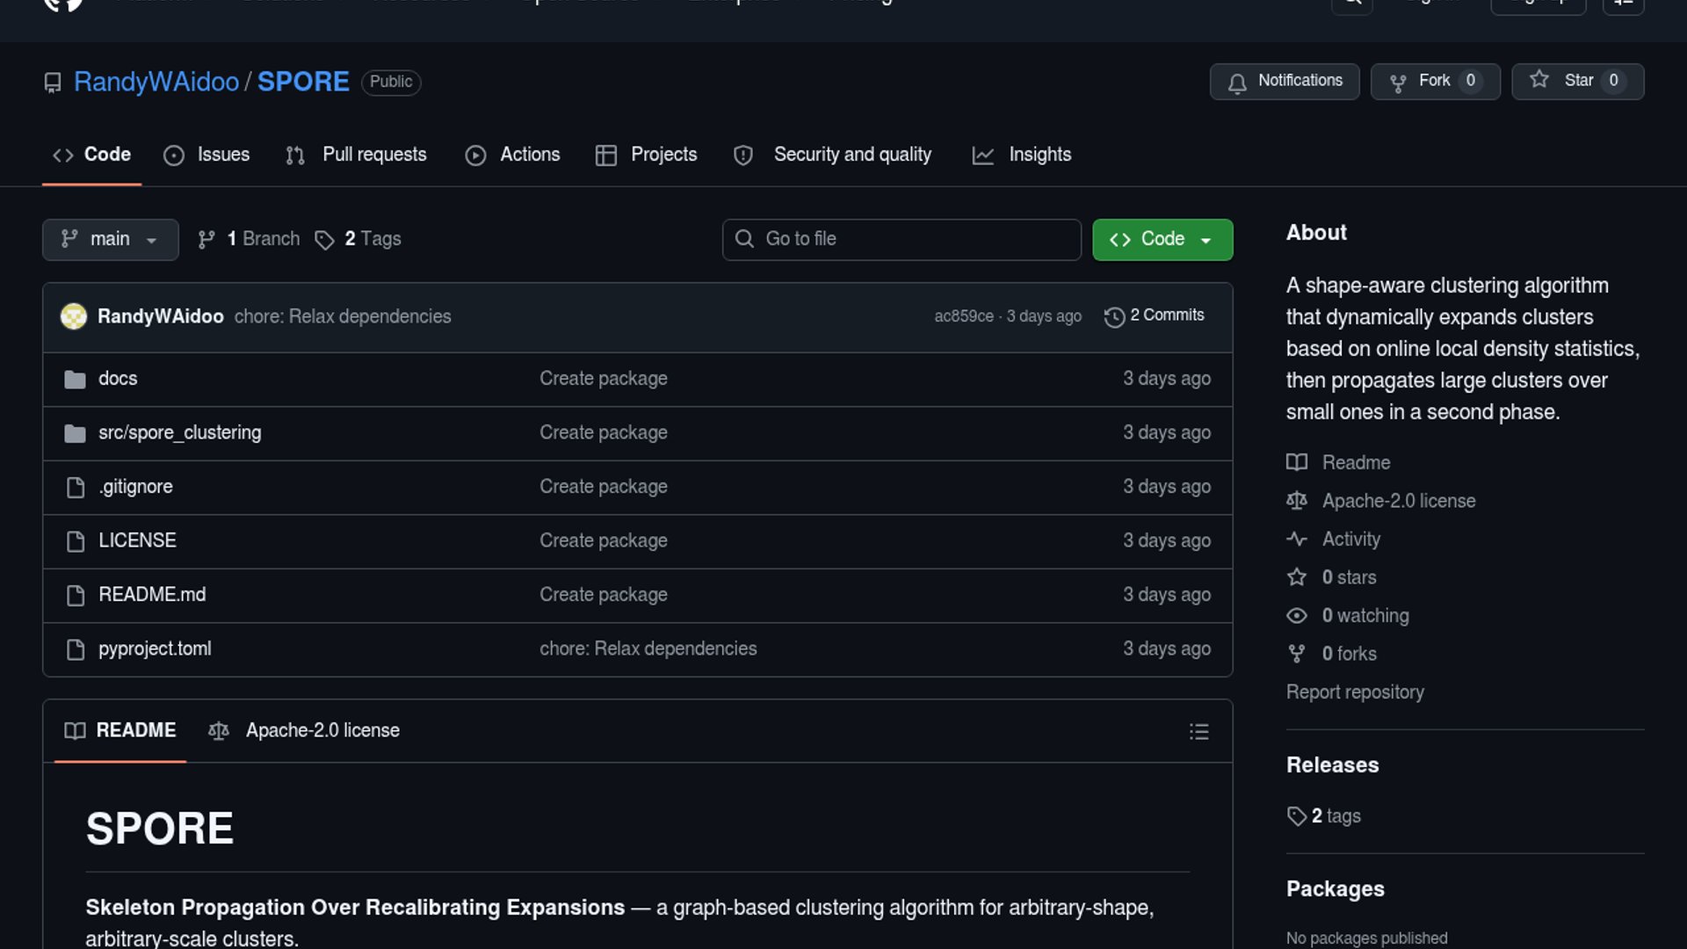Click the bell icon in Notifications
The width and height of the screenshot is (1687, 949).
[1237, 83]
